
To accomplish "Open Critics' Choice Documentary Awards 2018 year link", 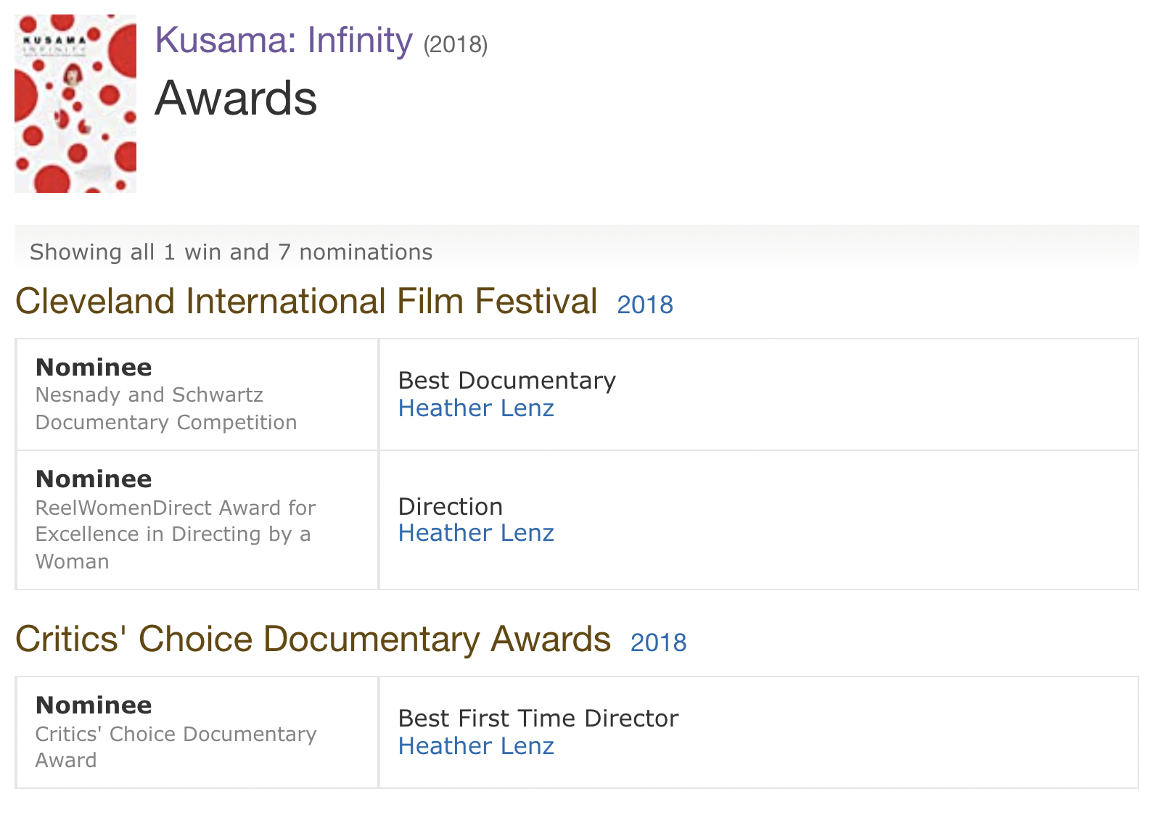I will point(658,642).
